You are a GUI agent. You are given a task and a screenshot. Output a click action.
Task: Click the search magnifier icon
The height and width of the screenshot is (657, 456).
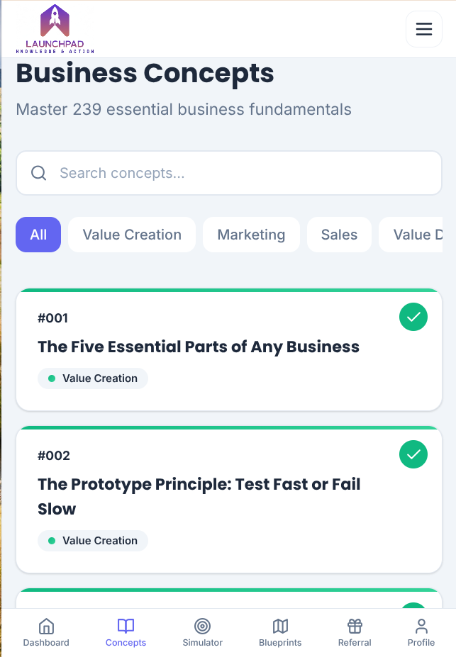point(39,172)
